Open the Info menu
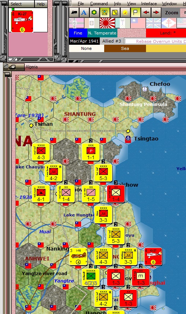The width and height of the screenshot is (186, 314). pyautogui.click(x=117, y=4)
